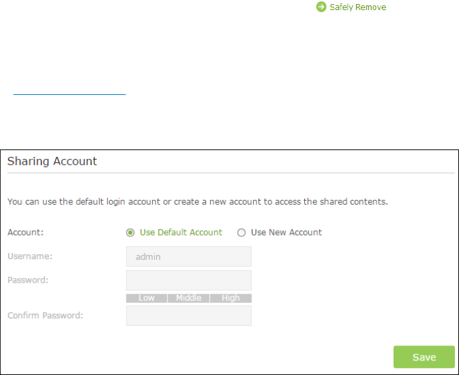The image size is (459, 375).
Task: Click the Use New Account label text
Action: (x=286, y=232)
